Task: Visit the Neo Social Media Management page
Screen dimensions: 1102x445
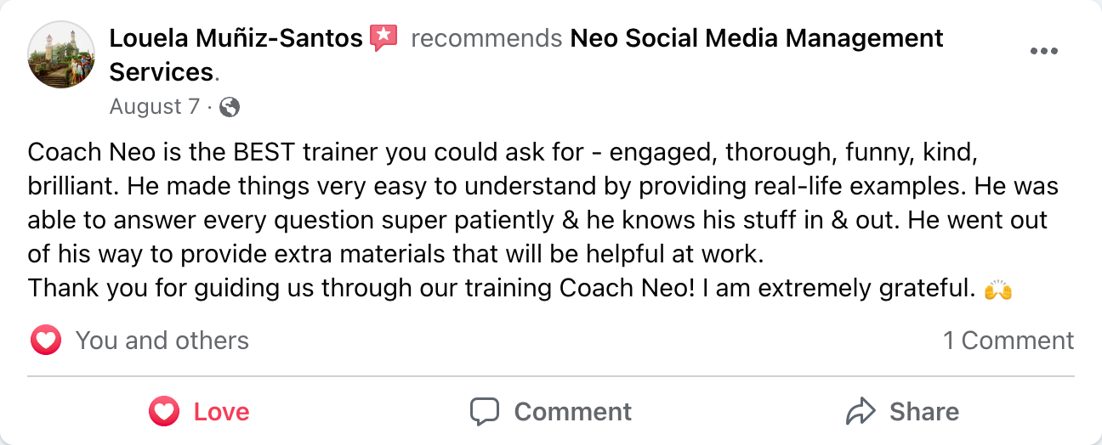Action: 756,38
